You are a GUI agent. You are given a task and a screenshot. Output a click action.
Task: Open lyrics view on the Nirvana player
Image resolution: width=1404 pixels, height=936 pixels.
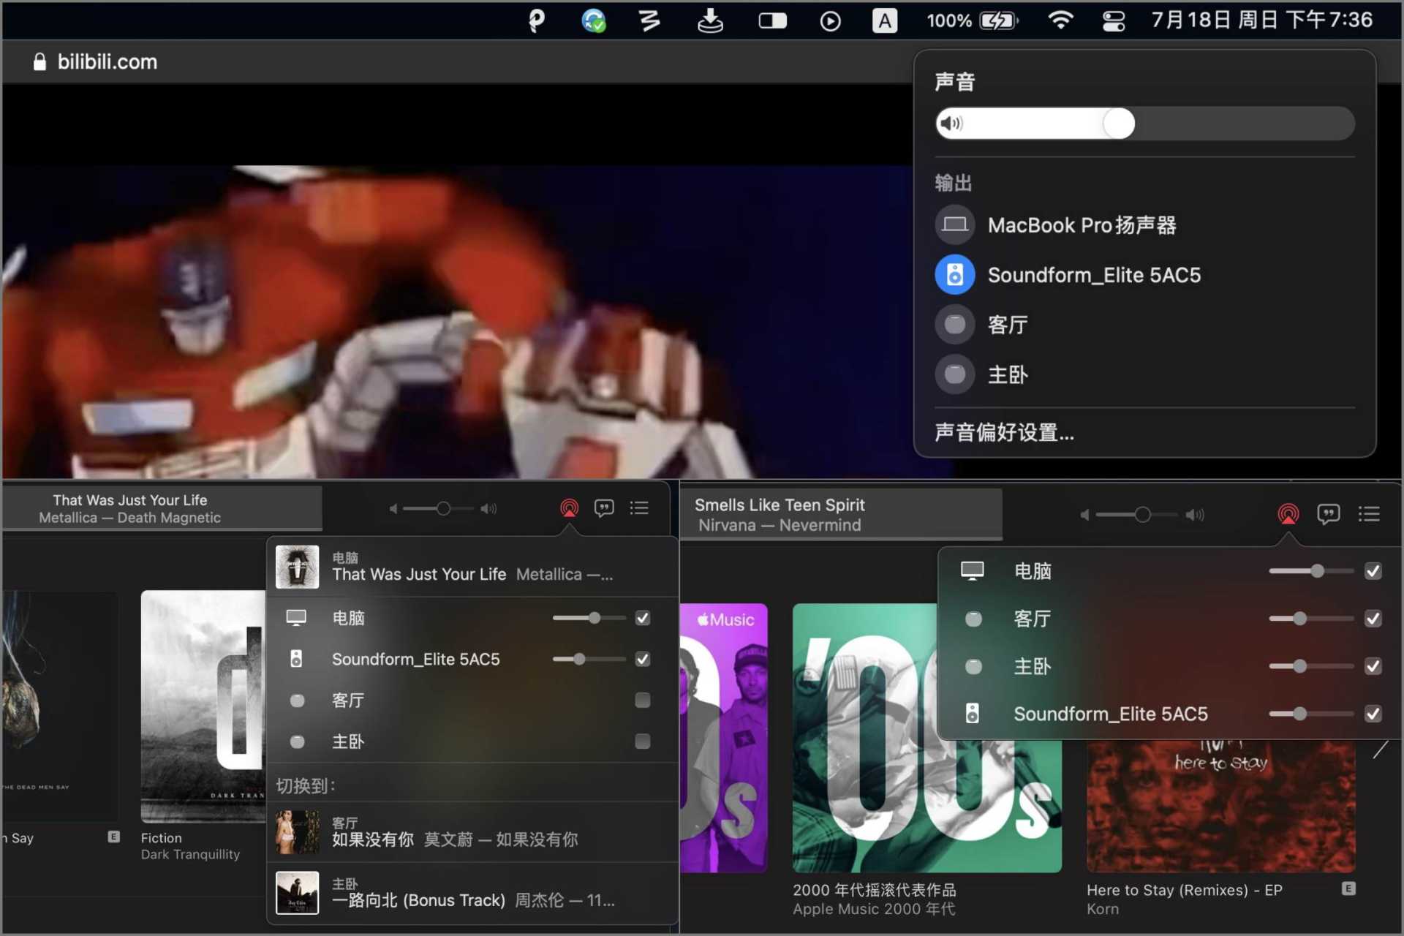point(1329,514)
